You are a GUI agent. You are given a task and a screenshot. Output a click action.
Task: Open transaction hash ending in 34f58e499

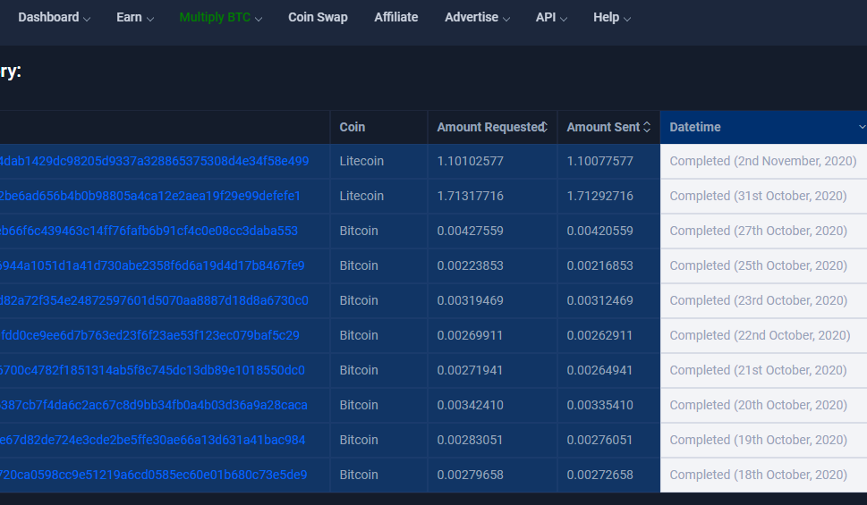(x=154, y=162)
